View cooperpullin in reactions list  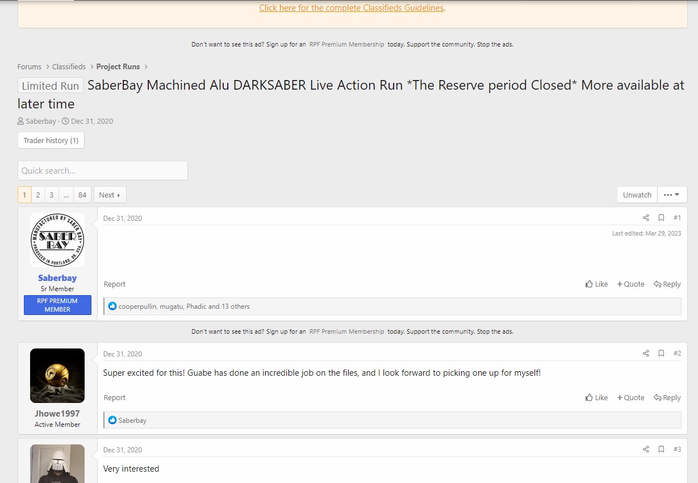(x=137, y=306)
